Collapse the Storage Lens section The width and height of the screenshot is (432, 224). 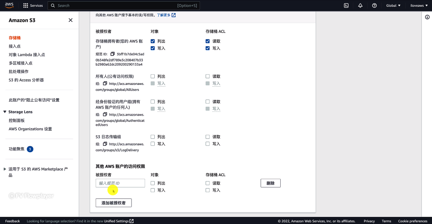[x=5, y=112]
